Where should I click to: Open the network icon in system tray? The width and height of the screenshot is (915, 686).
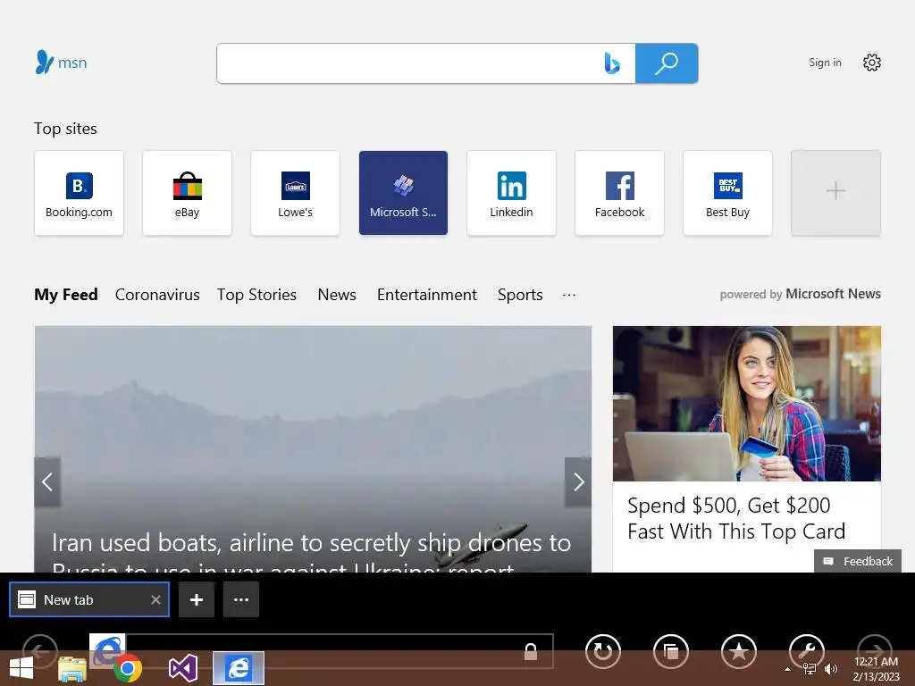(x=810, y=669)
